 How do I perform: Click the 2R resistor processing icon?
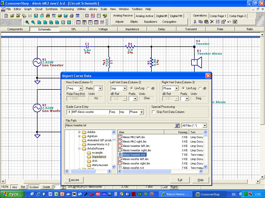(96, 22)
